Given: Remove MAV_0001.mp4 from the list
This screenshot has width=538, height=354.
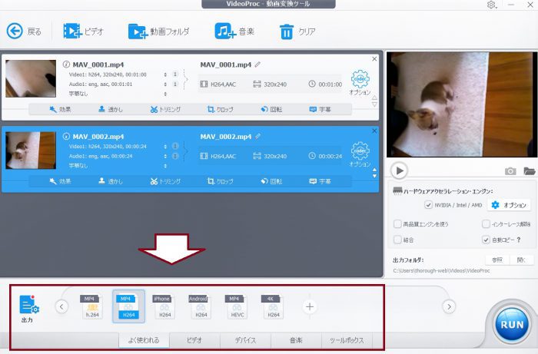Looking at the screenshot, I should coord(374,59).
